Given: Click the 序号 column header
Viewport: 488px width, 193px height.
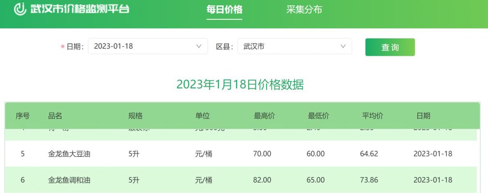Looking at the screenshot, I should [x=22, y=116].
